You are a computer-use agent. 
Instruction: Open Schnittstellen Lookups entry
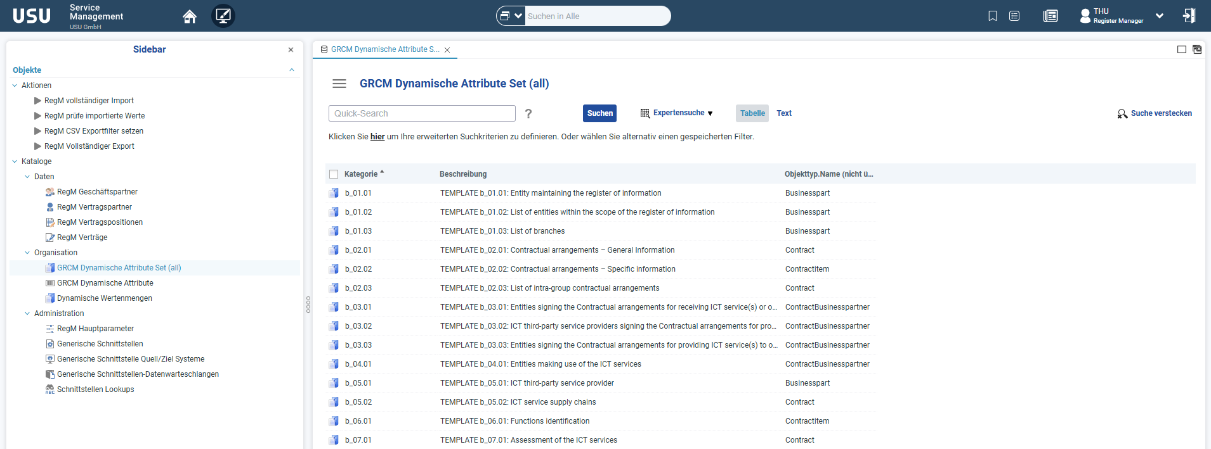95,389
